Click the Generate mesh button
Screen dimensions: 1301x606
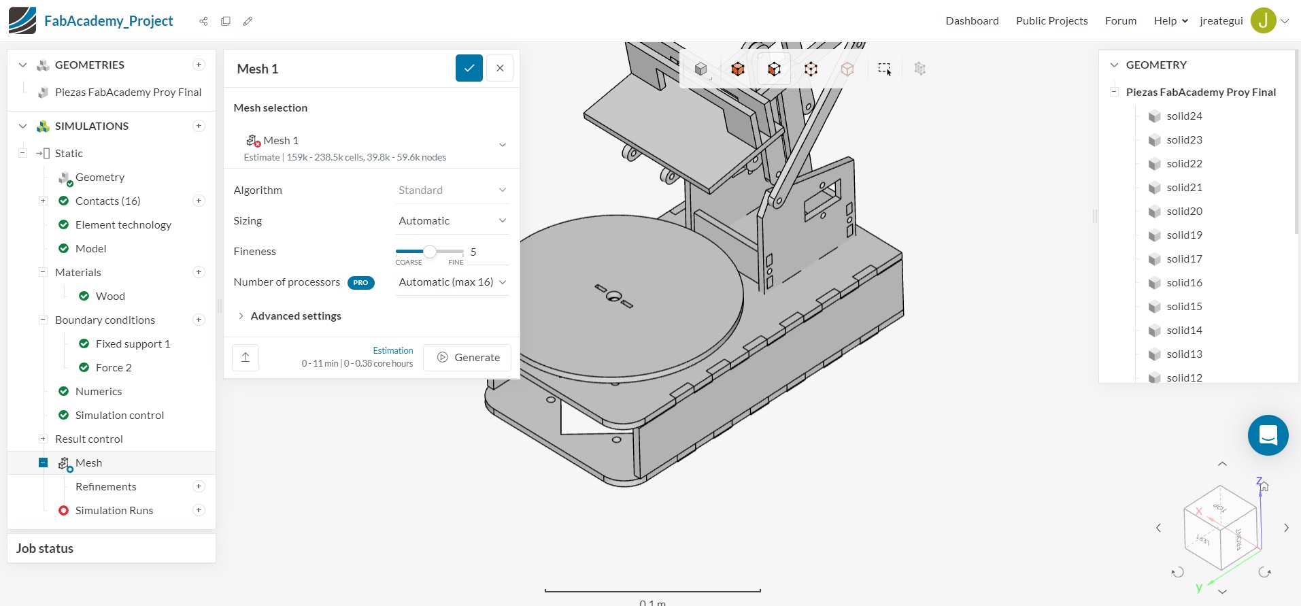click(x=467, y=357)
